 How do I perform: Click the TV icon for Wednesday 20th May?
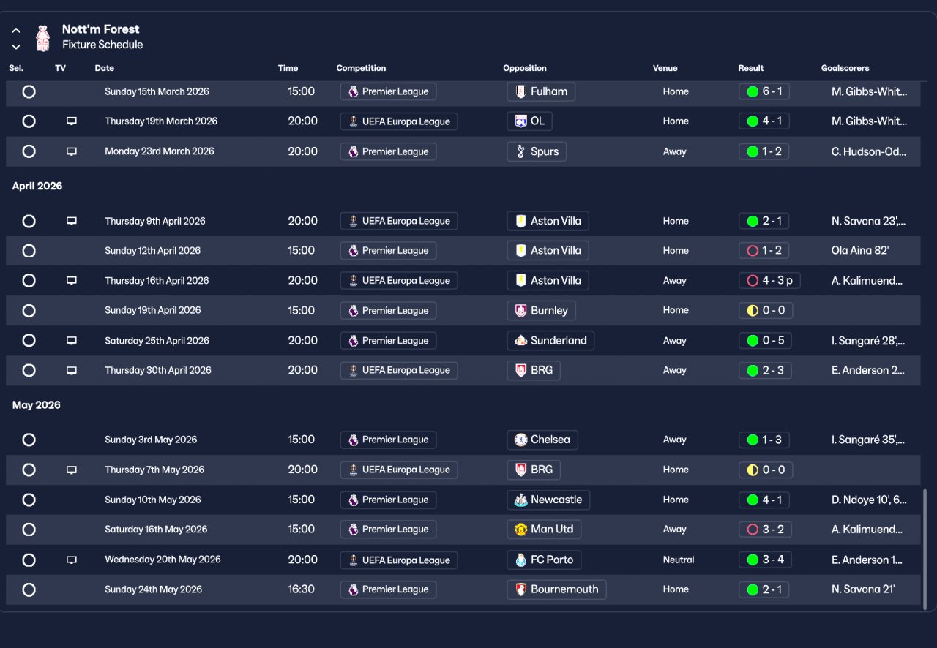pyautogui.click(x=72, y=560)
